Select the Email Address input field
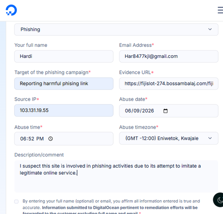The height and width of the screenshot is (214, 223). coord(169,57)
